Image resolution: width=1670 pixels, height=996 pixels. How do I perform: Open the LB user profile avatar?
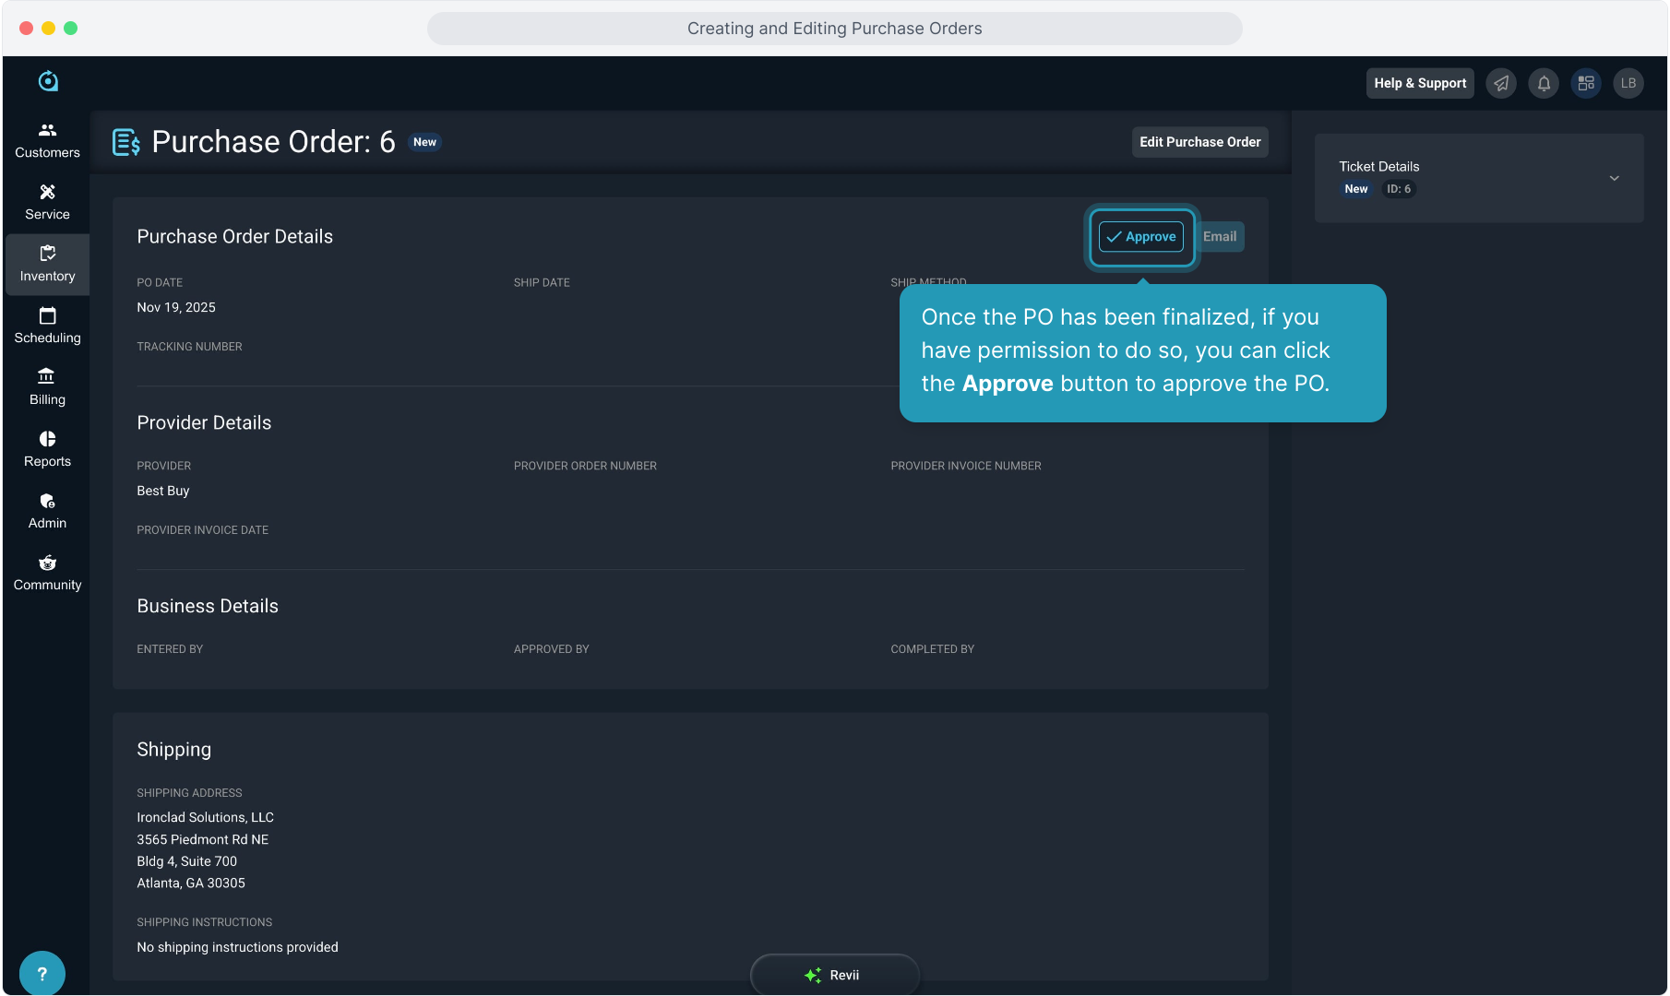[1628, 83]
